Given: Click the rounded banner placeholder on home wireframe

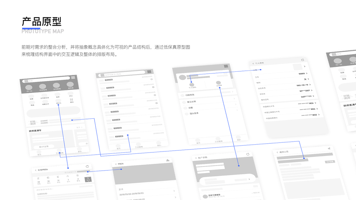Looking at the screenshot, I should (54, 112).
